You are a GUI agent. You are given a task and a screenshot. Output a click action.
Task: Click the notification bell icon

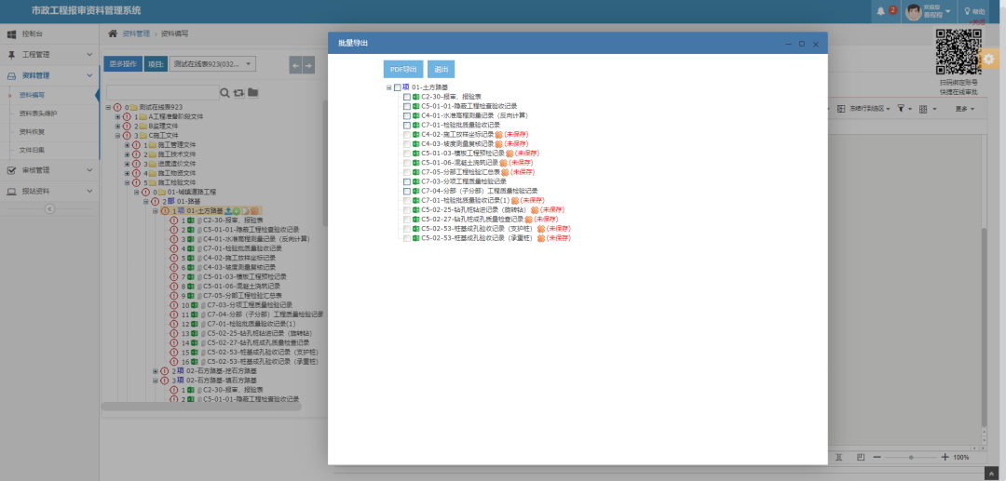880,11
